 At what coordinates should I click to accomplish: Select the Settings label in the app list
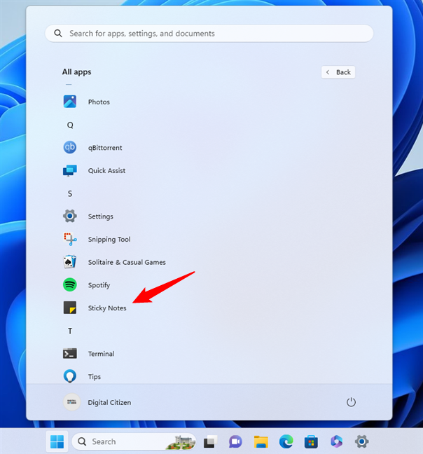[101, 216]
